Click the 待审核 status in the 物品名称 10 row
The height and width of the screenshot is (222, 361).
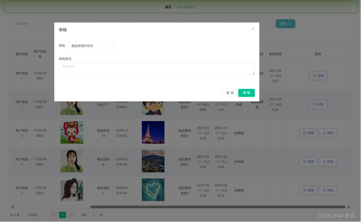coord(239,133)
